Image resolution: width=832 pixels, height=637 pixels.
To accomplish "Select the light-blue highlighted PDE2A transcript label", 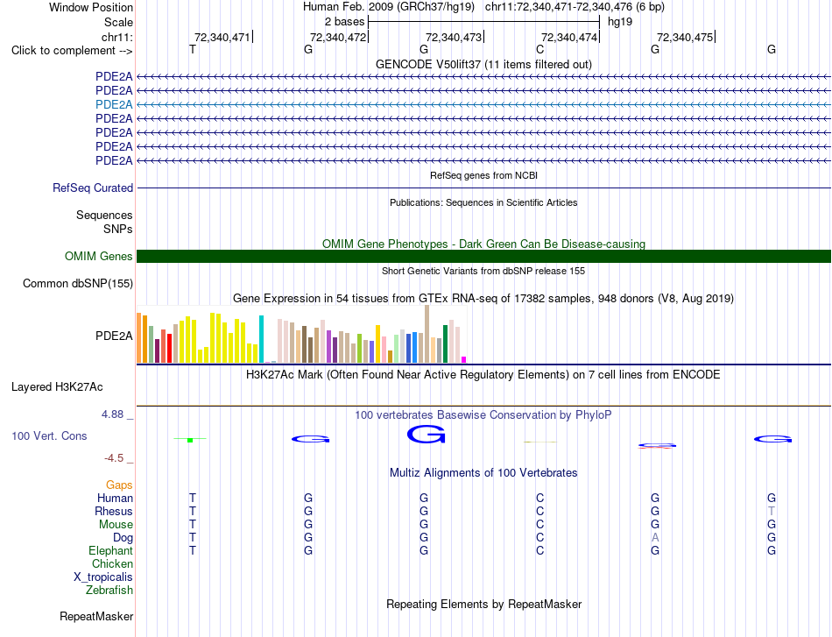I will pyautogui.click(x=114, y=104).
